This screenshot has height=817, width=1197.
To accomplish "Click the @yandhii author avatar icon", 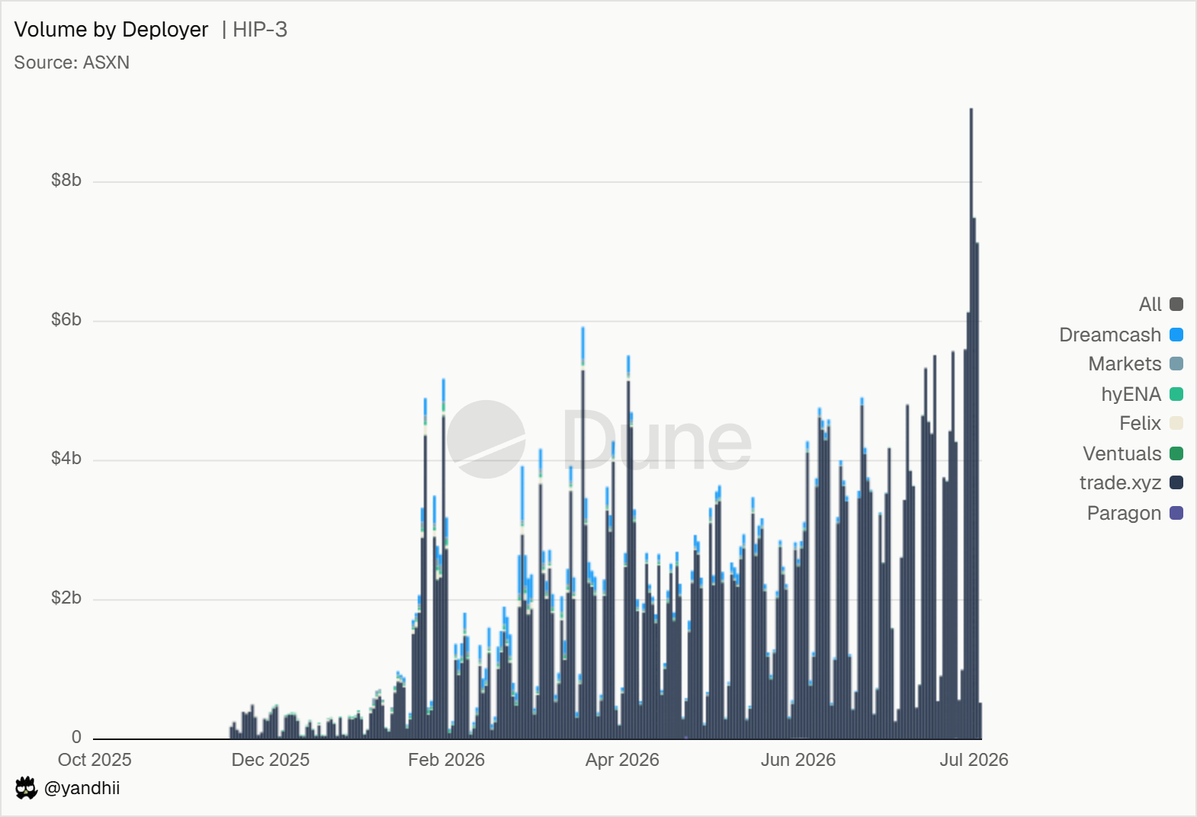I will 26,788.
